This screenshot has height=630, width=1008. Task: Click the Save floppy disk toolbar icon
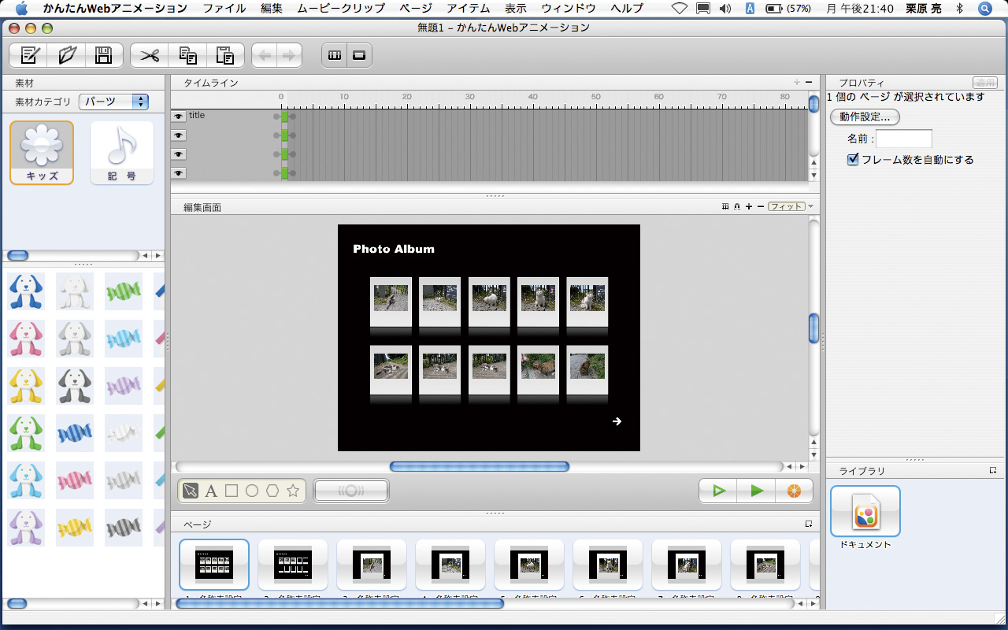point(103,55)
